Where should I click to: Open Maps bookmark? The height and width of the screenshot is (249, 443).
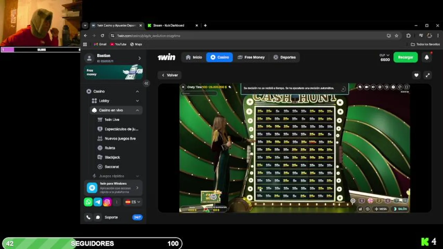tap(136, 44)
